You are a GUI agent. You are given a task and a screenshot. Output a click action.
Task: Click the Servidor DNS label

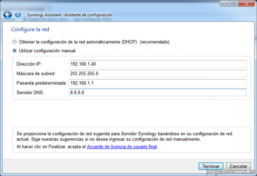pos(30,92)
